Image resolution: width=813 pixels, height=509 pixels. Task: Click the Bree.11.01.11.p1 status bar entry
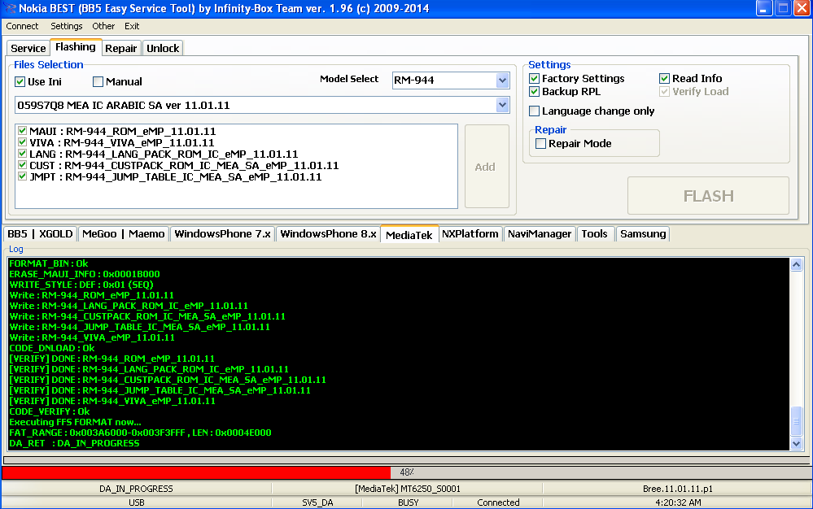click(x=678, y=489)
